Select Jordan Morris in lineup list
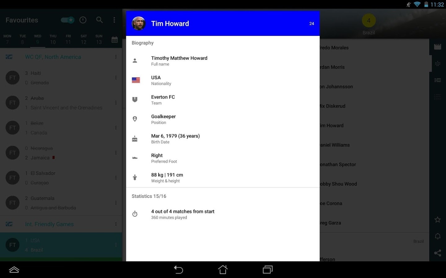The height and width of the screenshot is (278, 446). coord(332,67)
